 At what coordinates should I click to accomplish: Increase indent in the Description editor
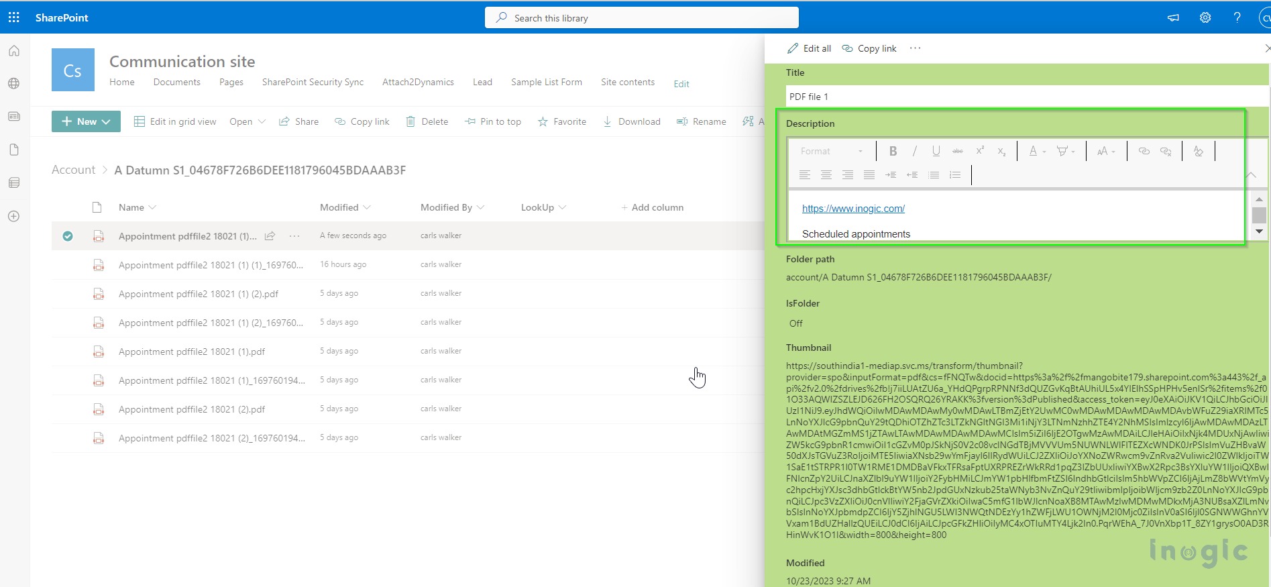(891, 175)
